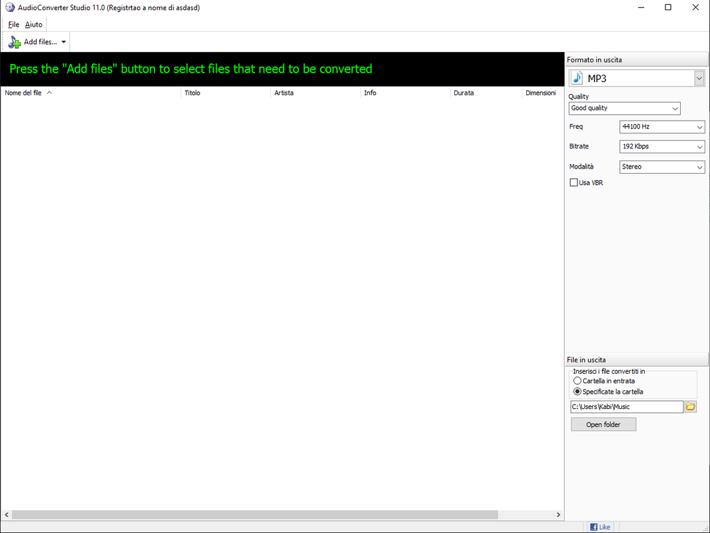Sort by Nome del file column

coord(91,93)
